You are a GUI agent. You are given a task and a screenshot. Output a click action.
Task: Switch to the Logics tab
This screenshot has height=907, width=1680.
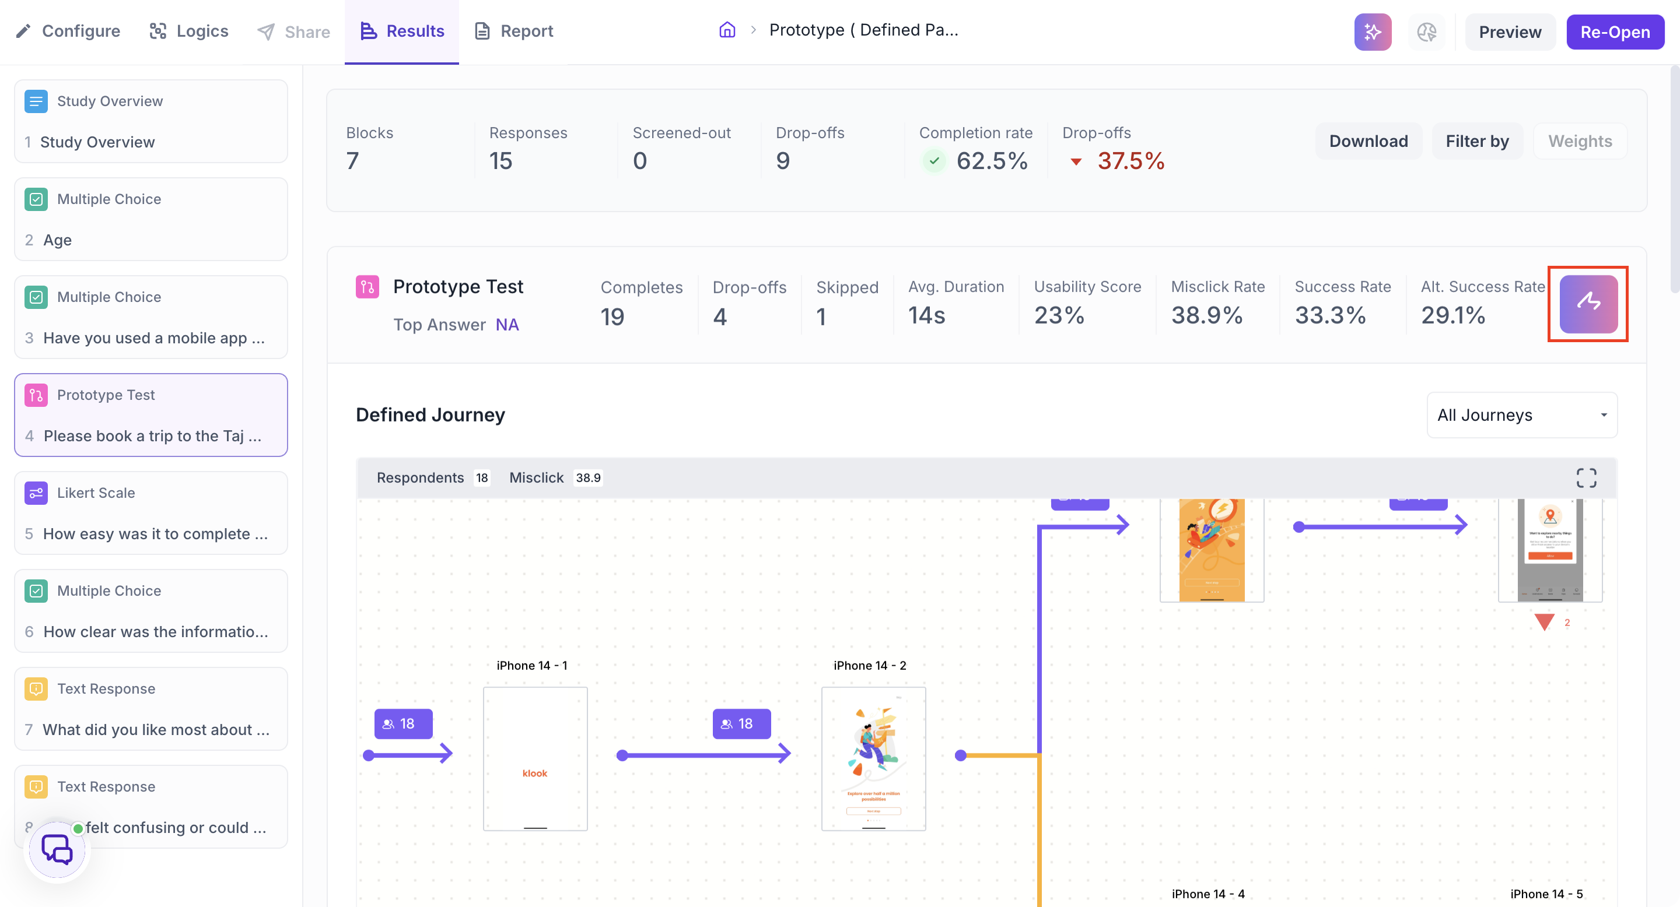click(189, 31)
